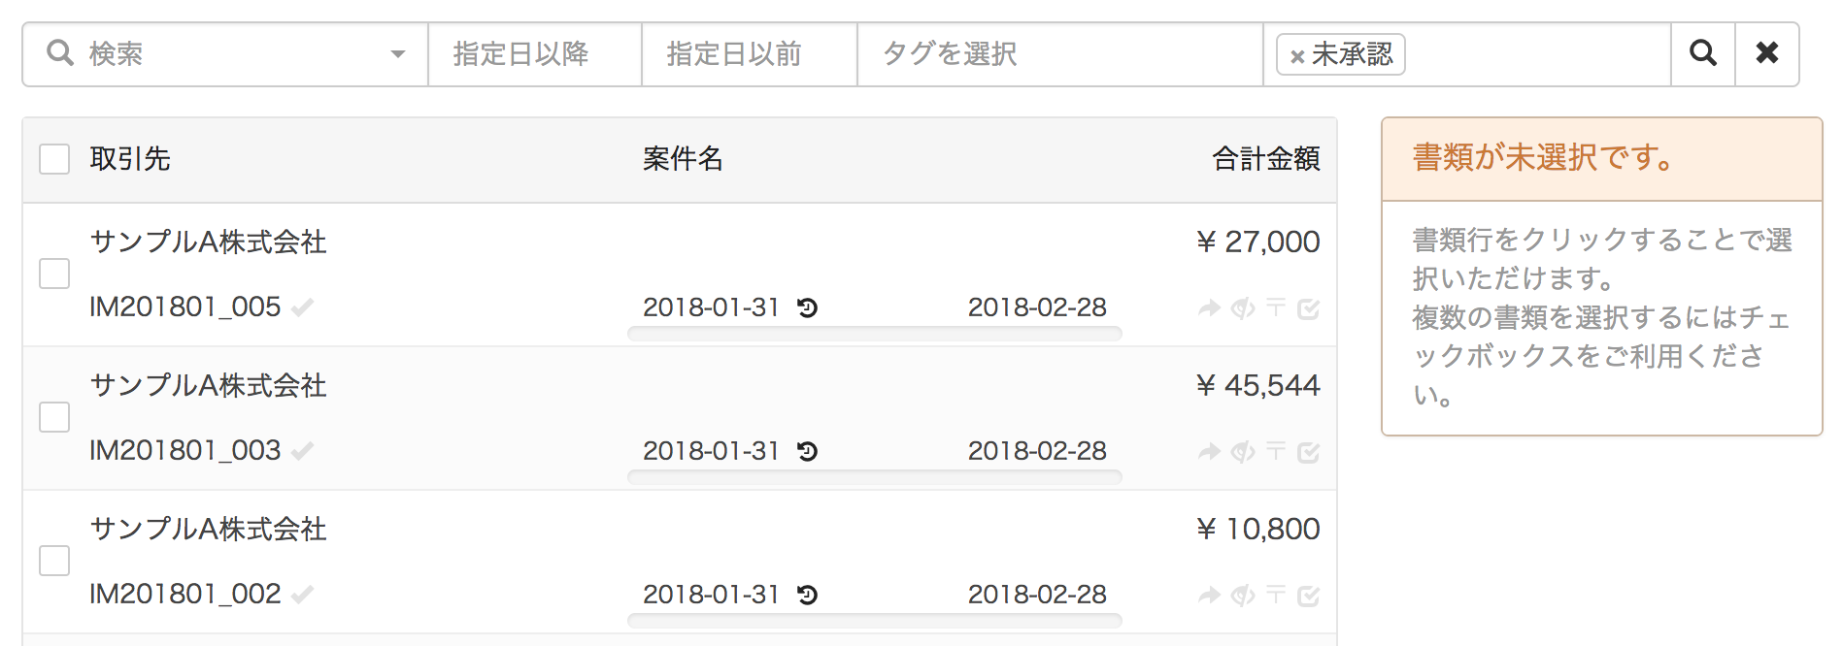This screenshot has width=1843, height=646.
Task: Click the 案件名 column header
Action: pyautogui.click(x=683, y=158)
